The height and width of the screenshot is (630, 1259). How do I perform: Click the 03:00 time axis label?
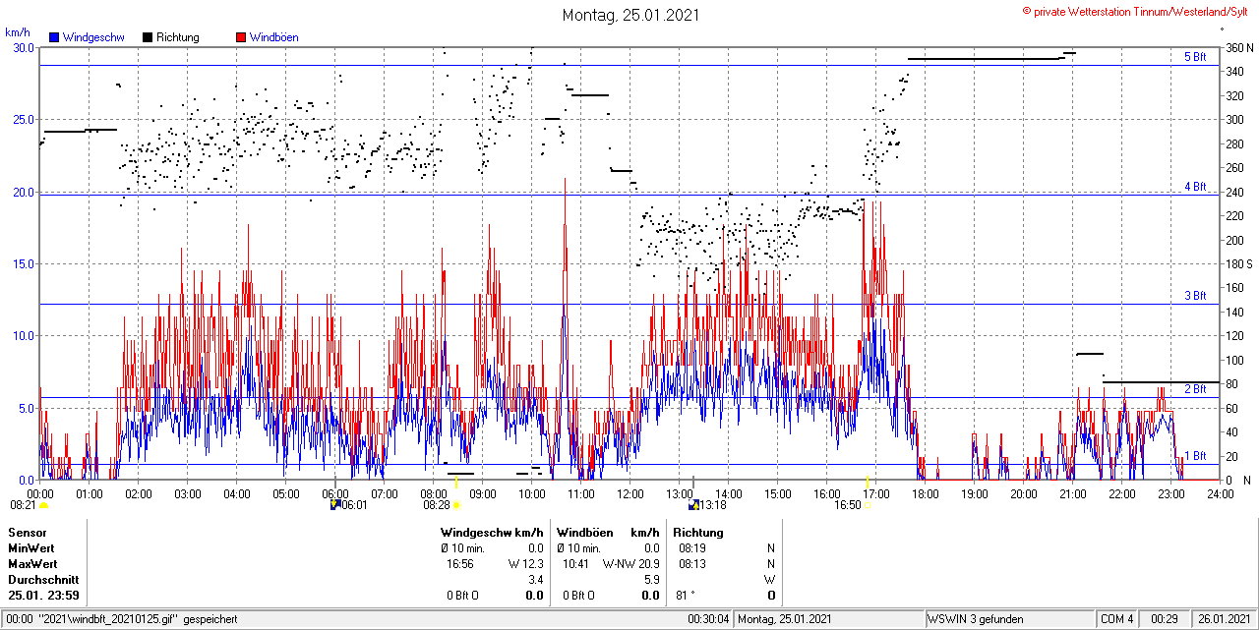[187, 493]
